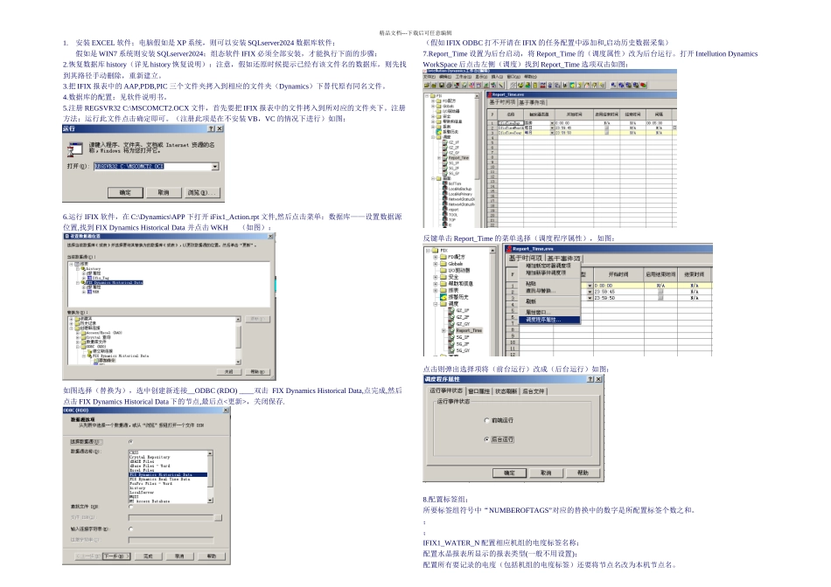Open the 帮助 menu in WorkSpace
Screen dimensions: 831x587
[x=530, y=76]
